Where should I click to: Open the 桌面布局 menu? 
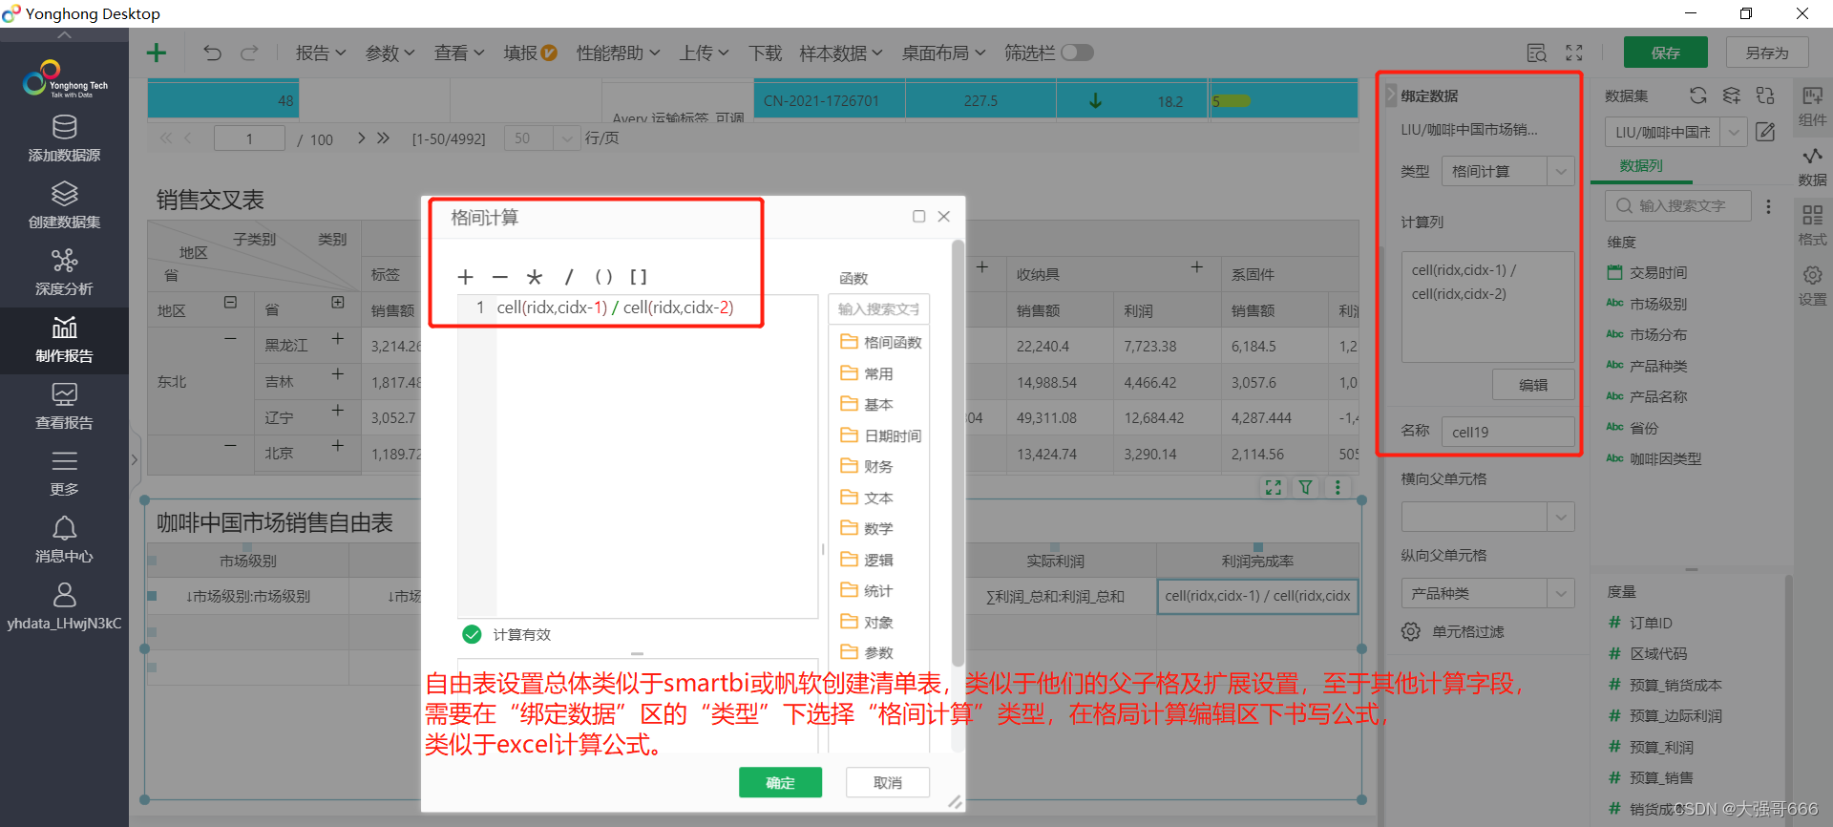coord(943,53)
